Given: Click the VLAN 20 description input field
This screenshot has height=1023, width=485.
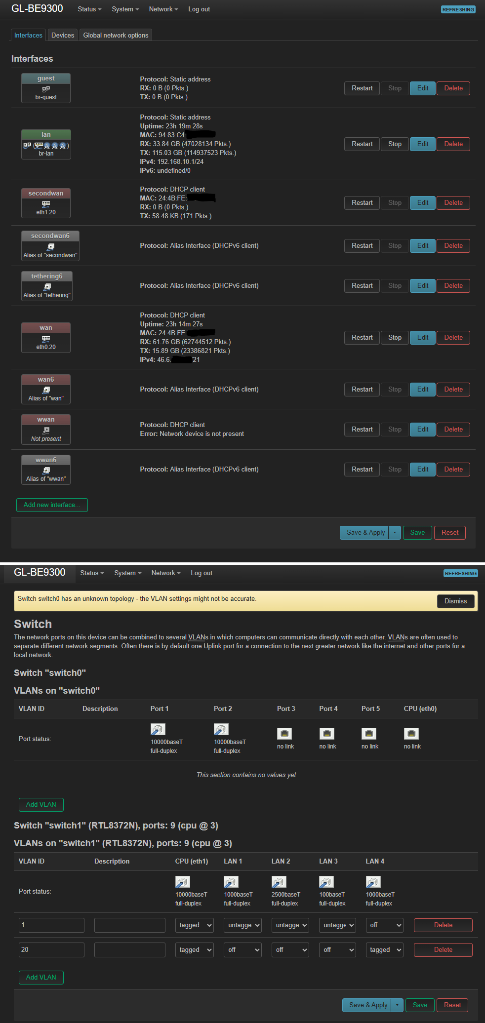Looking at the screenshot, I should [x=130, y=950].
